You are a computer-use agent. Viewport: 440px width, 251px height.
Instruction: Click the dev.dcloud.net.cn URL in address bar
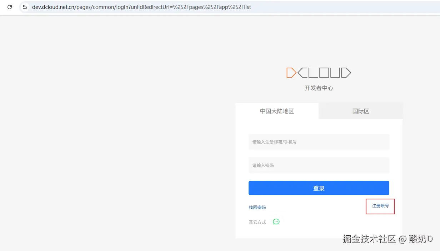141,7
